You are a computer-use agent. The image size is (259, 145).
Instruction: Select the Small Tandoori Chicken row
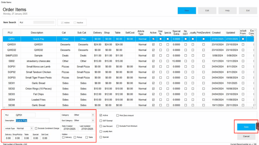tap(128, 72)
